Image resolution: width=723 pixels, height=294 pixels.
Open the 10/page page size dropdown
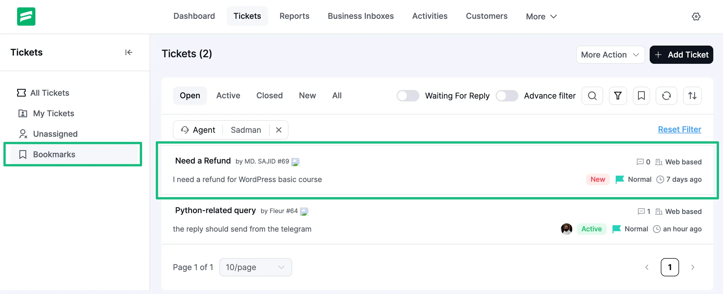[255, 267]
